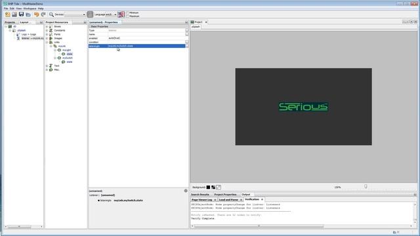
Task: Click the Redo arrow icon
Action: point(43,14)
